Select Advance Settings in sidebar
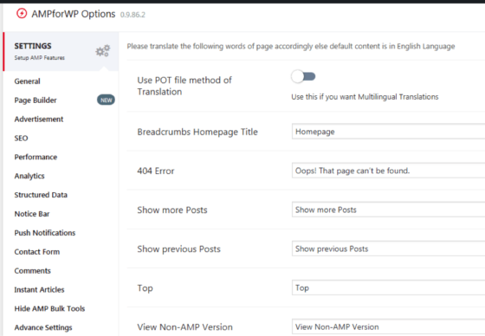Viewport: 485px width, 336px height. click(43, 327)
